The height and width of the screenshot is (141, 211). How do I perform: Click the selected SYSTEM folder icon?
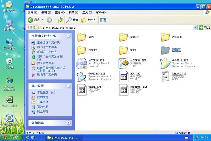tap(165, 50)
